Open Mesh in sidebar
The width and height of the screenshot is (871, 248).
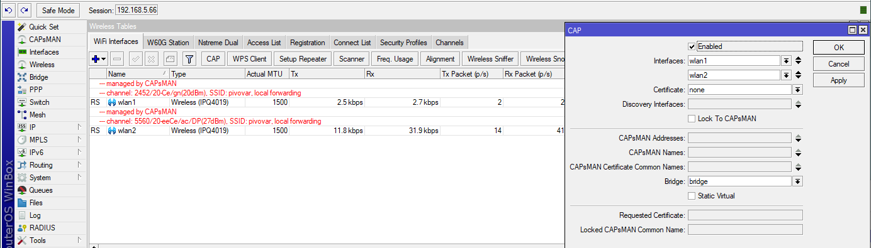pyautogui.click(x=37, y=115)
